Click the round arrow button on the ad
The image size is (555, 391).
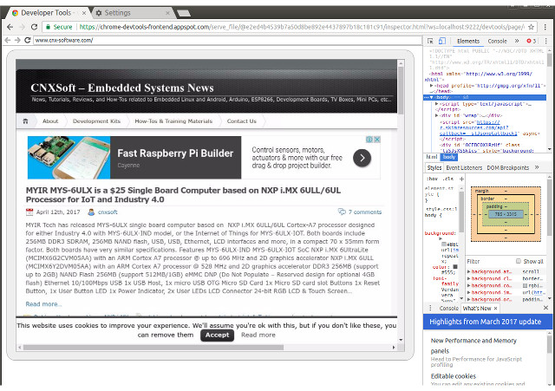pyautogui.click(x=362, y=158)
